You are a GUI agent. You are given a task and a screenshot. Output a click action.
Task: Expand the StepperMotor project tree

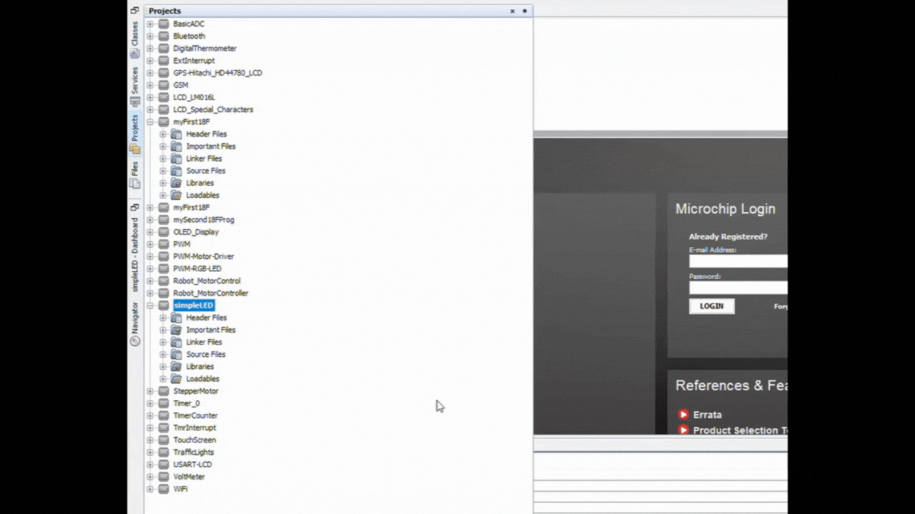(150, 391)
